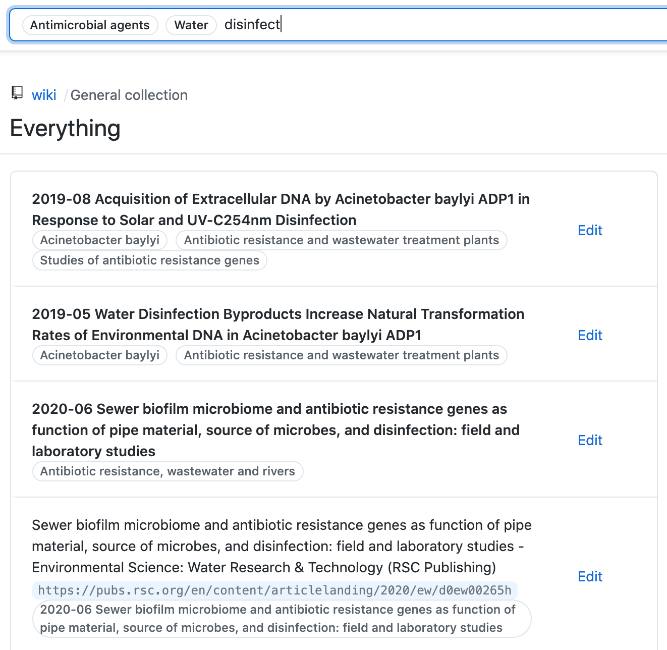Click the 'Antimicrobial agents' search filter tag
Image resolution: width=667 pixels, height=650 pixels.
(90, 25)
